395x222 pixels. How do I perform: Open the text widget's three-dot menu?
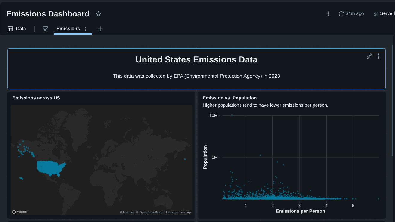click(378, 56)
